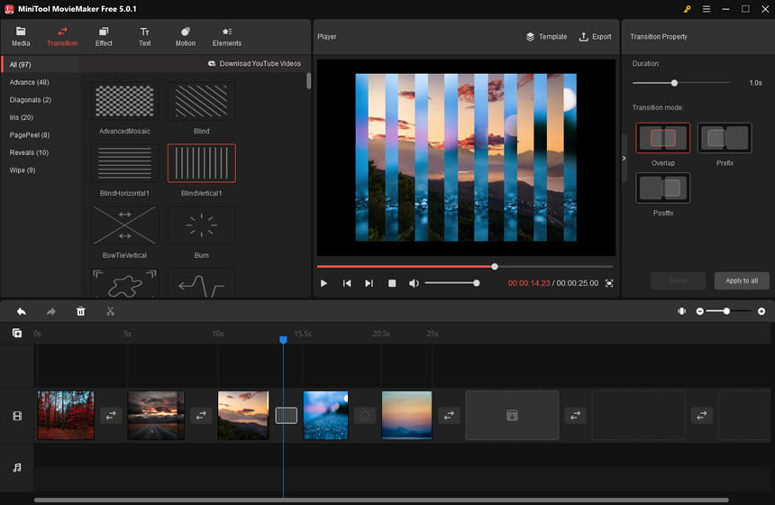Select Burn transition icon after blue clip
The image size is (775, 505).
pos(365,416)
